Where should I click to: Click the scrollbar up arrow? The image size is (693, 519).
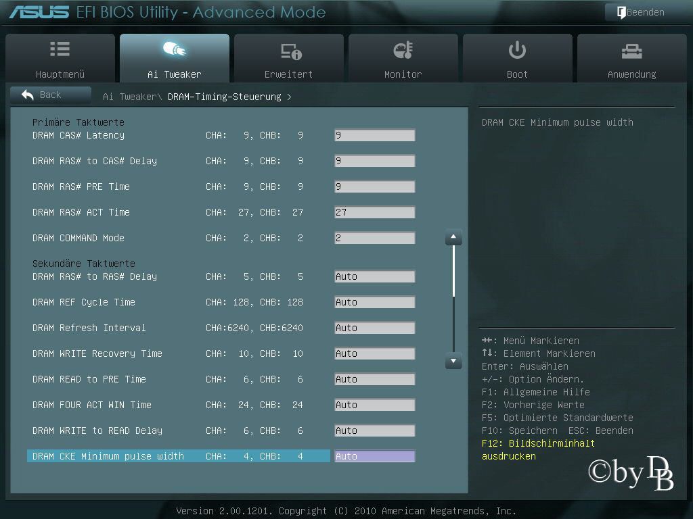tap(453, 237)
